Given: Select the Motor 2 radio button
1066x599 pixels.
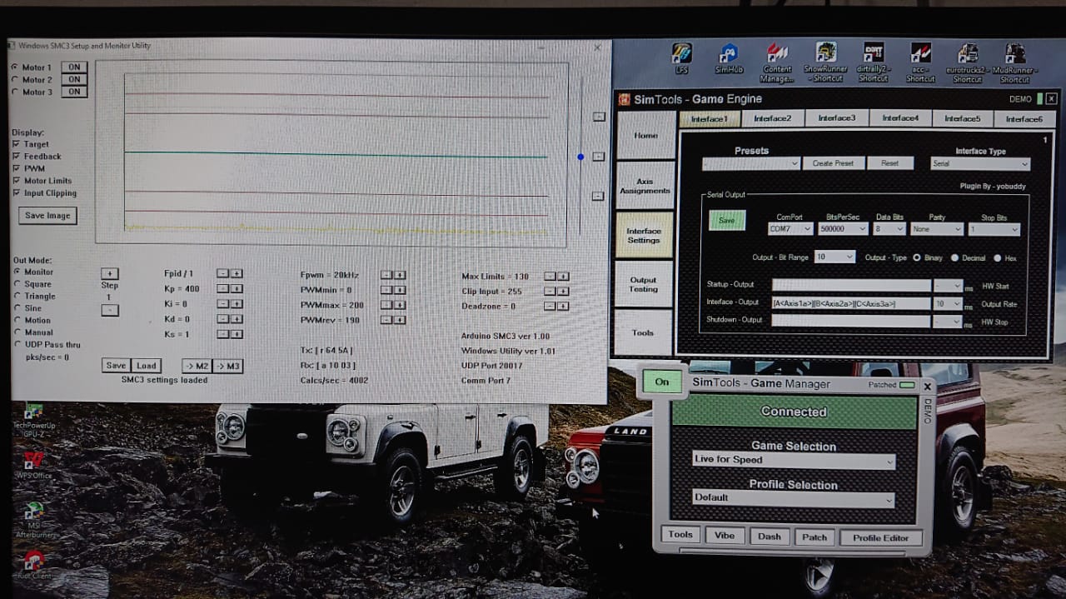Looking at the screenshot, I should pyautogui.click(x=14, y=80).
